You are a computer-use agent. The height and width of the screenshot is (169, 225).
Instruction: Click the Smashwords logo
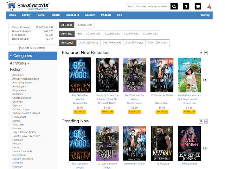pos(28,6)
